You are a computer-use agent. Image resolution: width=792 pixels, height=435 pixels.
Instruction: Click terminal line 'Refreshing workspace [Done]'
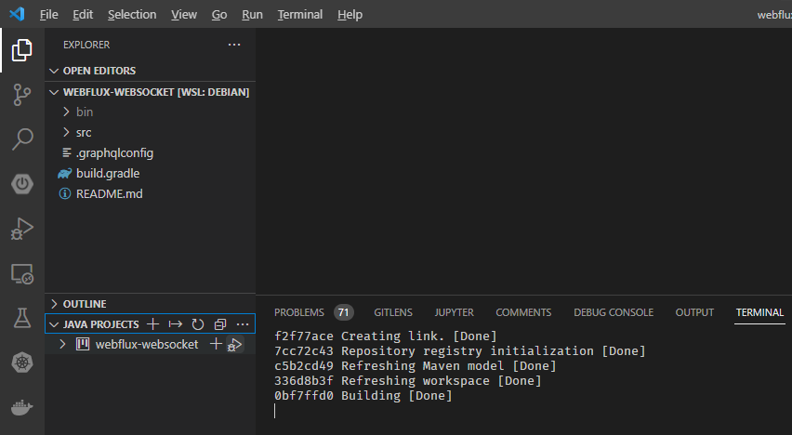(441, 381)
